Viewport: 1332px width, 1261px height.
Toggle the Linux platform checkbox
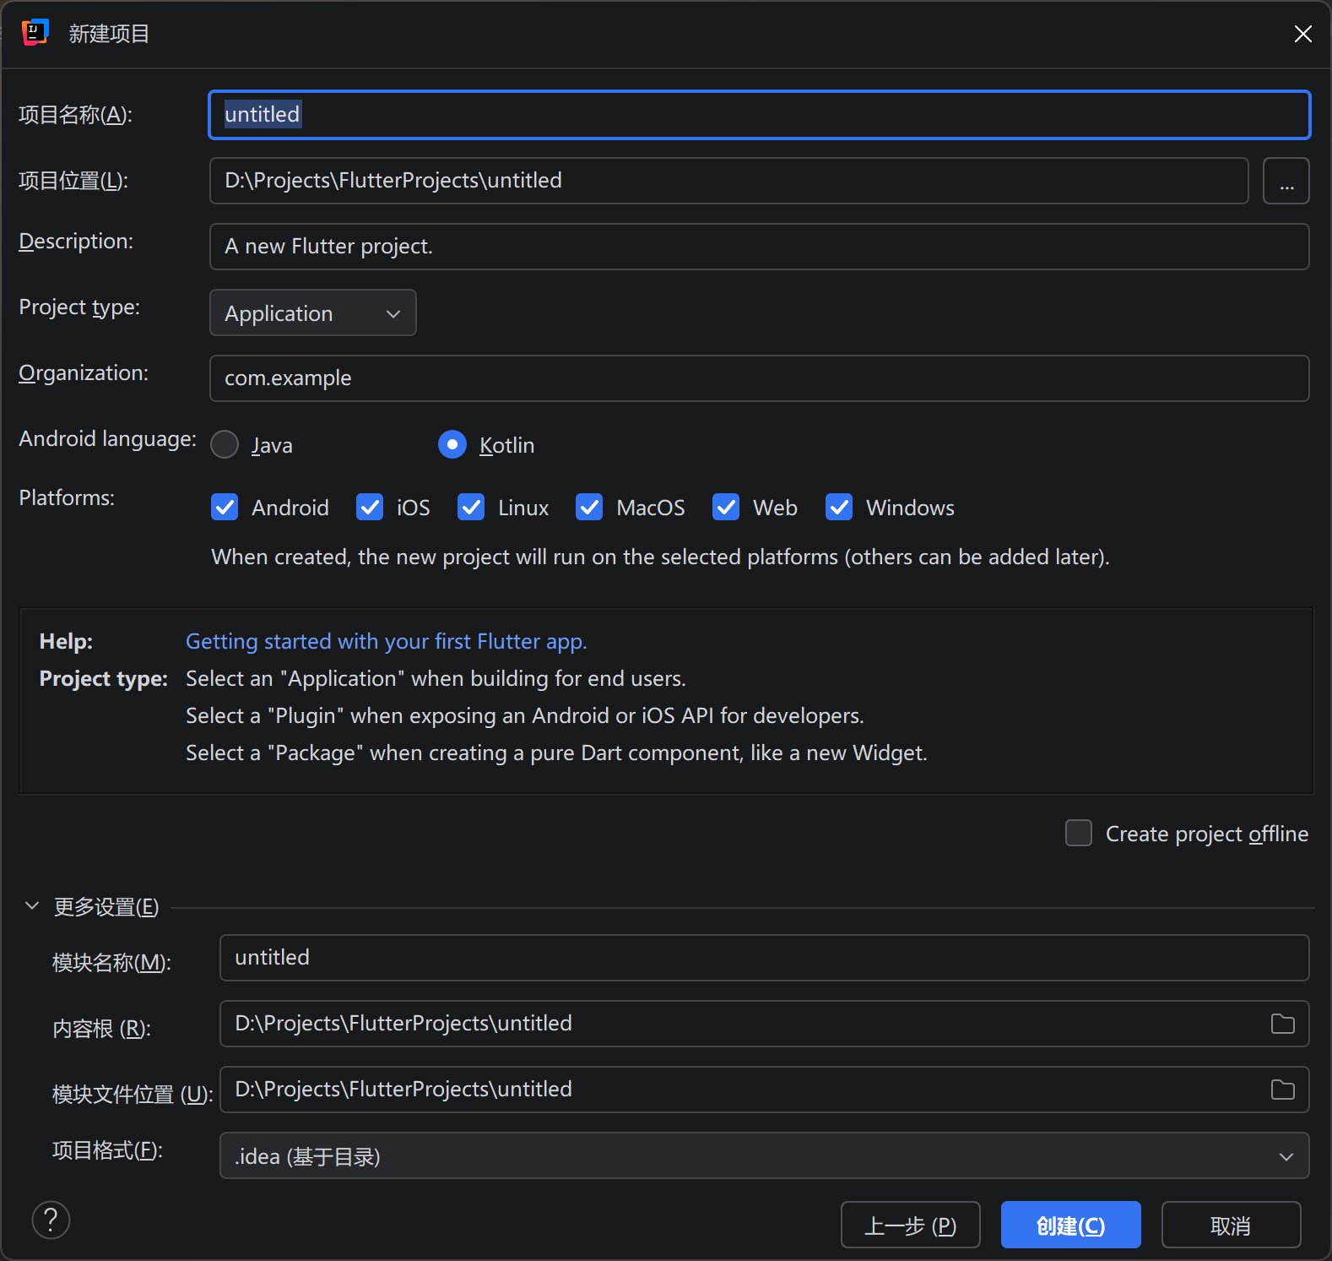pyautogui.click(x=471, y=507)
